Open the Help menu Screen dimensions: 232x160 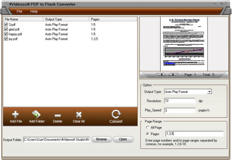[34, 12]
